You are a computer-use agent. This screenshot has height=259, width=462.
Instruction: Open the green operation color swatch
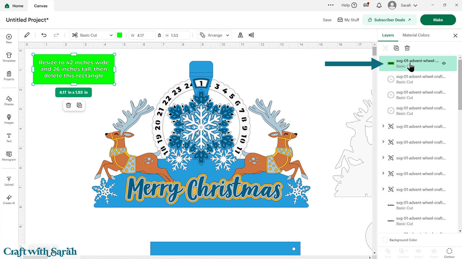(120, 35)
